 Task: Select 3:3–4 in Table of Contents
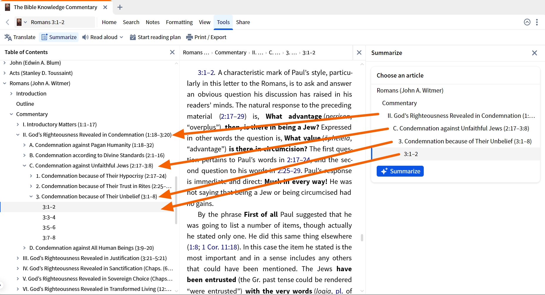[49, 217]
